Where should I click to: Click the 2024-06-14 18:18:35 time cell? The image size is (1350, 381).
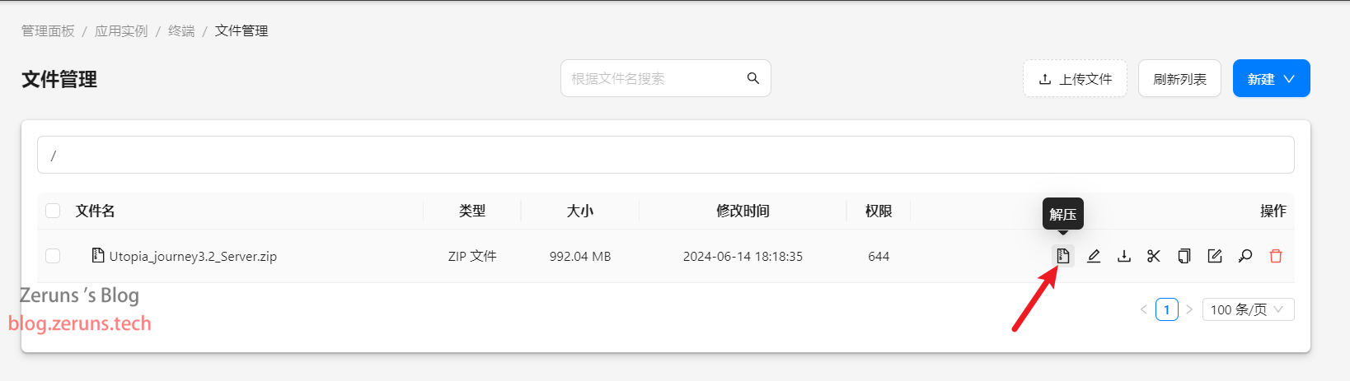(x=743, y=256)
